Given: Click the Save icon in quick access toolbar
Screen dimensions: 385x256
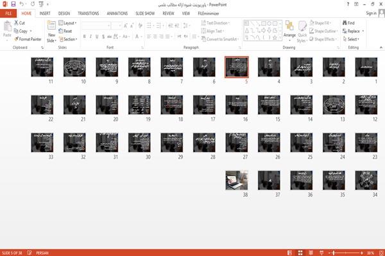Looking at the screenshot, I should click(13, 4).
